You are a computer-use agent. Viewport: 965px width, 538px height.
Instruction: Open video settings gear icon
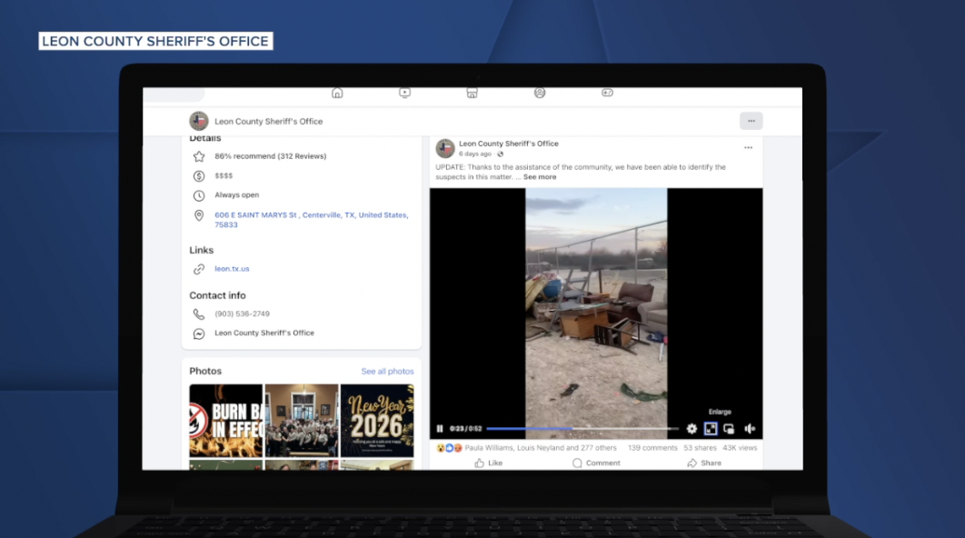coord(691,429)
